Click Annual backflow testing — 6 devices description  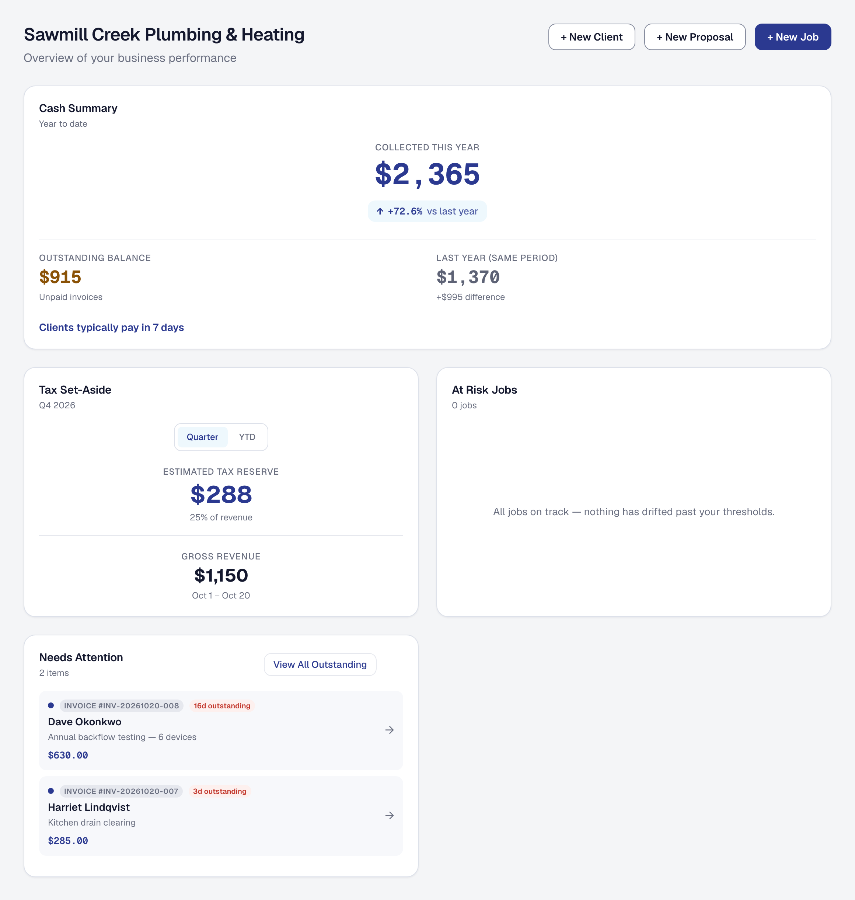click(122, 737)
